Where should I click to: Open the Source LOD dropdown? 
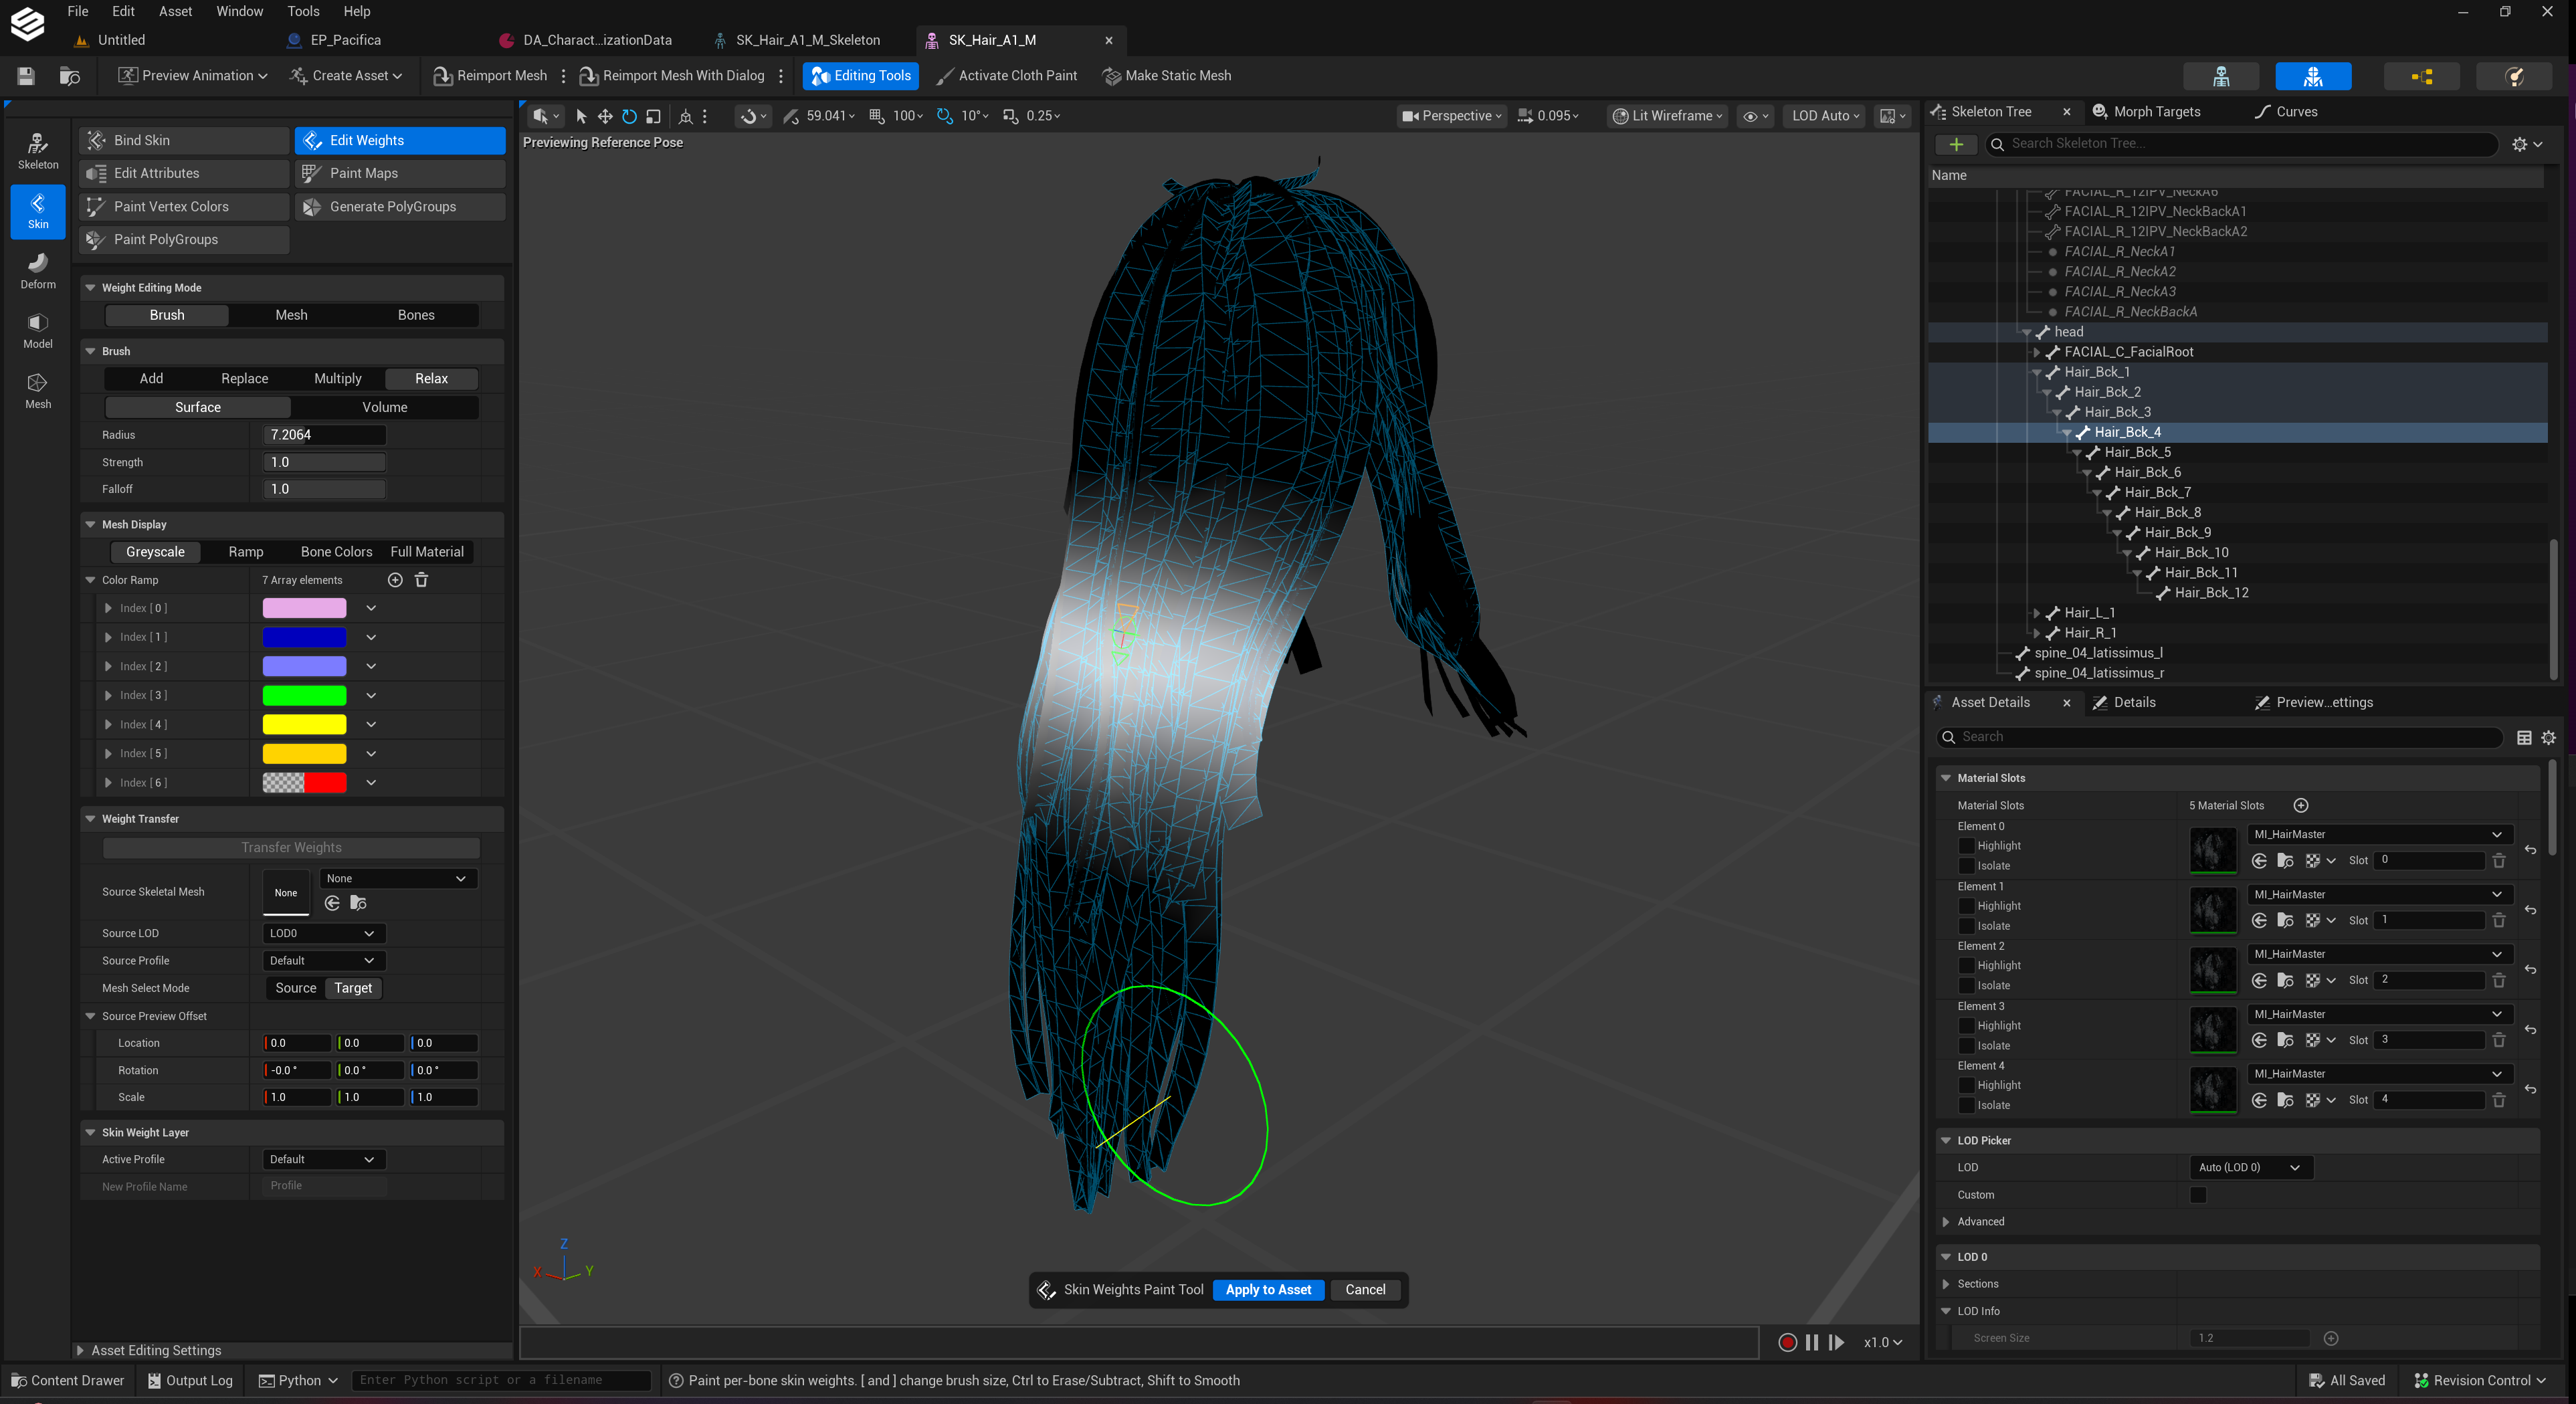(323, 933)
